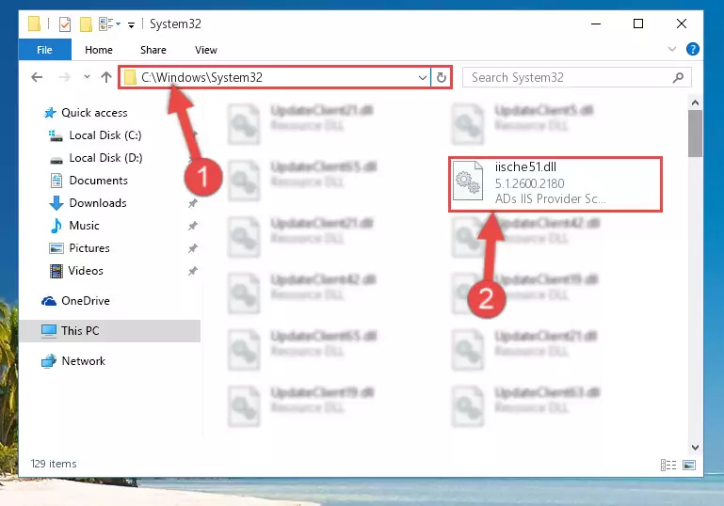Switch to the View ribbon tab
The height and width of the screenshot is (506, 724).
click(x=206, y=50)
